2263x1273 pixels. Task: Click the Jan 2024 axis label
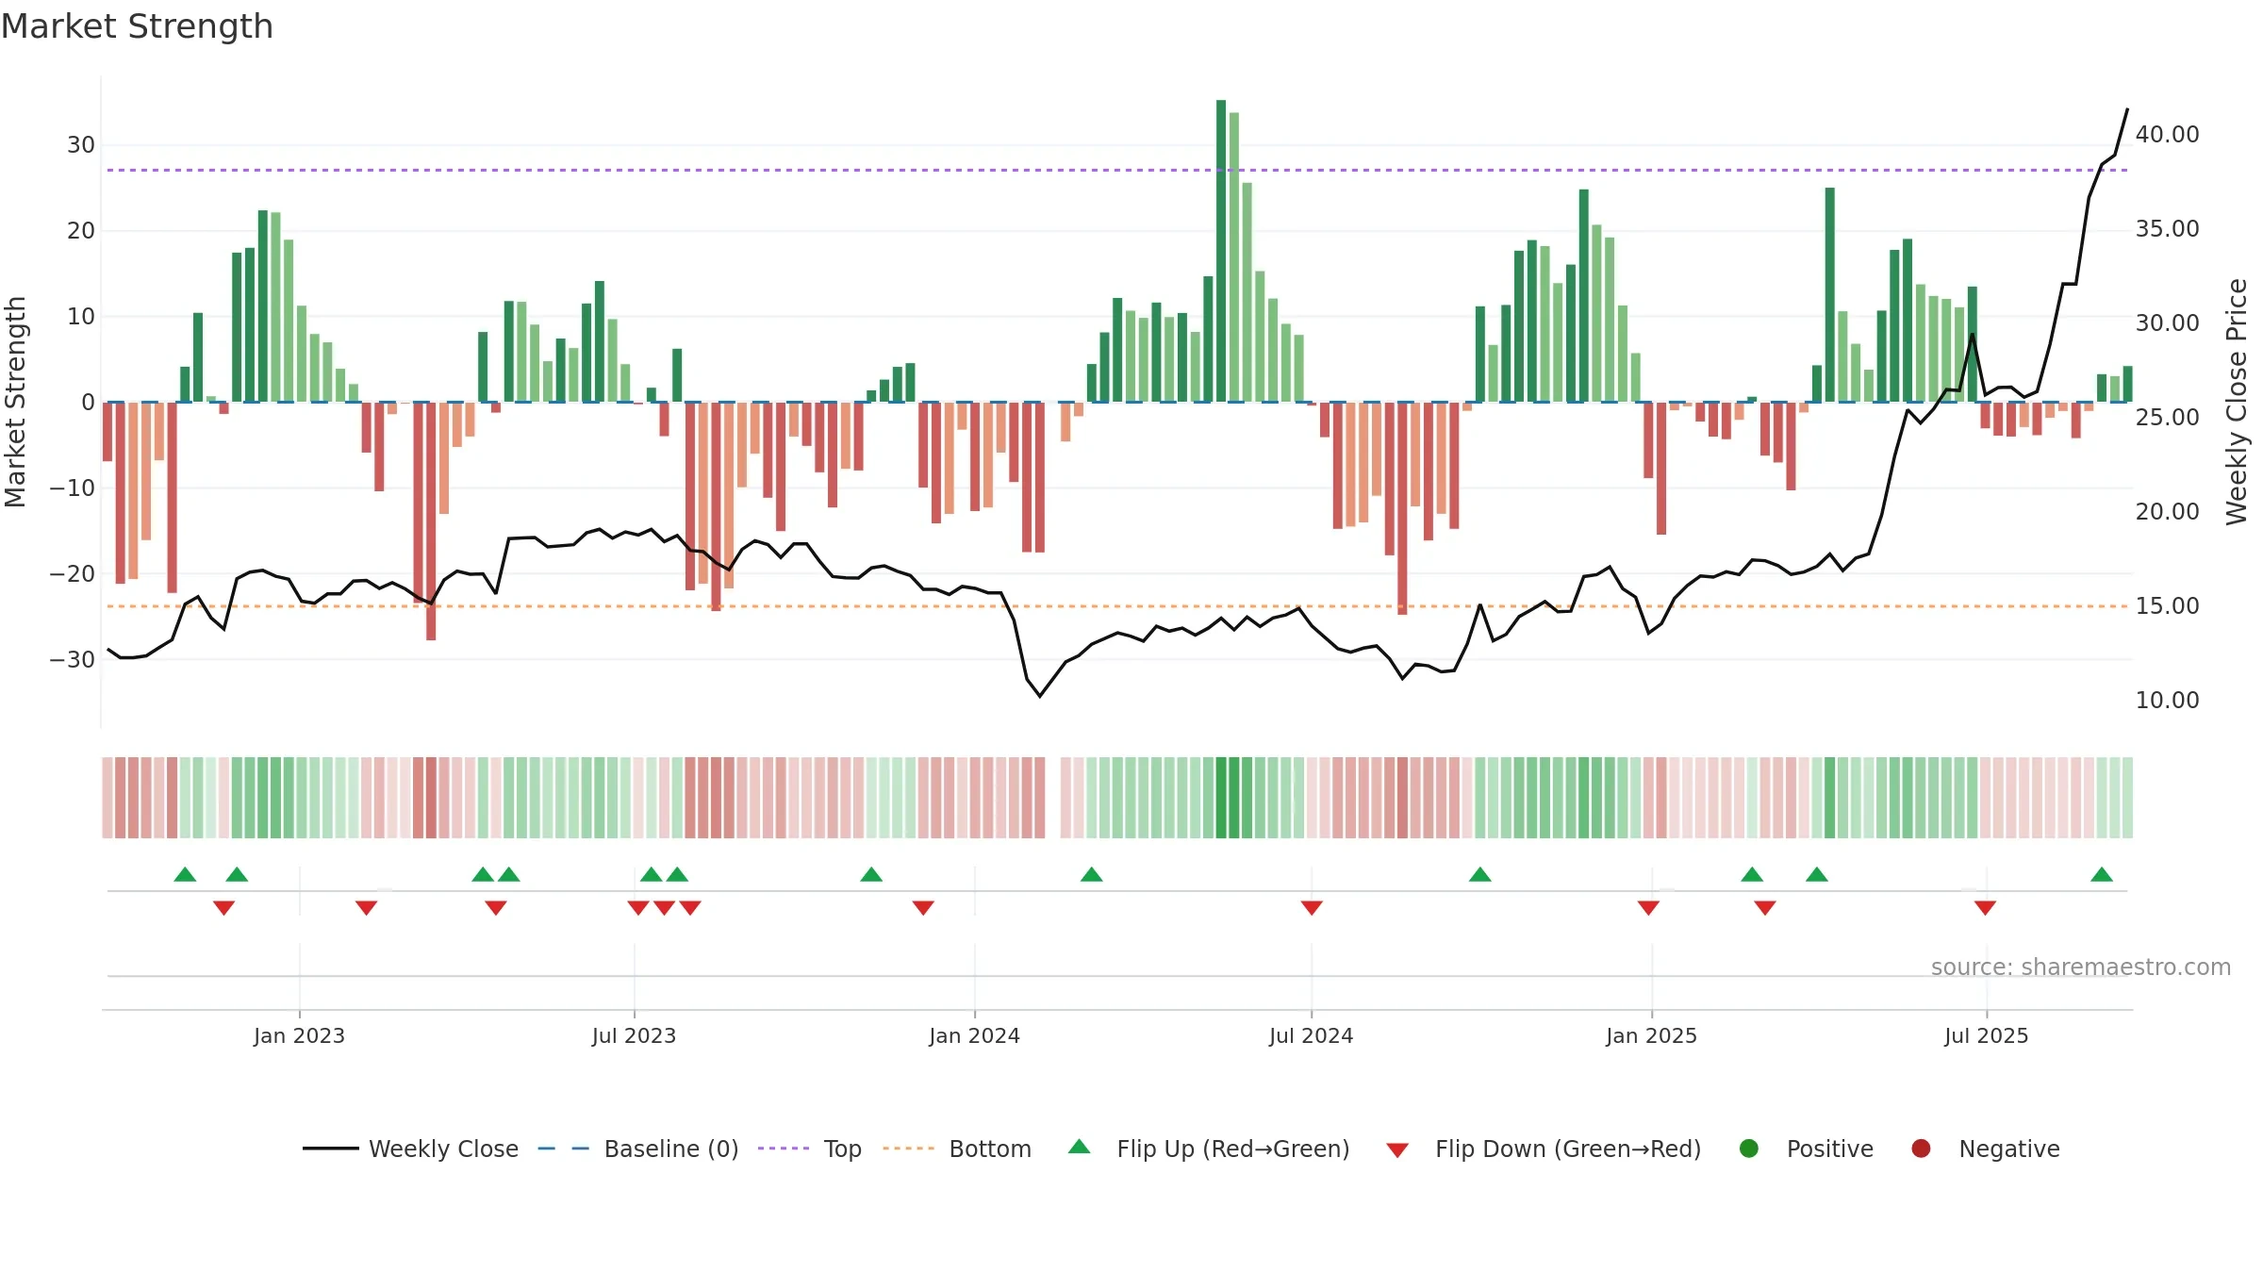pyautogui.click(x=974, y=1036)
